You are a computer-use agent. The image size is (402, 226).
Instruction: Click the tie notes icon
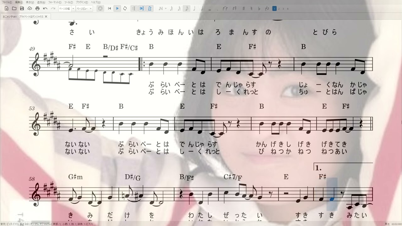225,8
